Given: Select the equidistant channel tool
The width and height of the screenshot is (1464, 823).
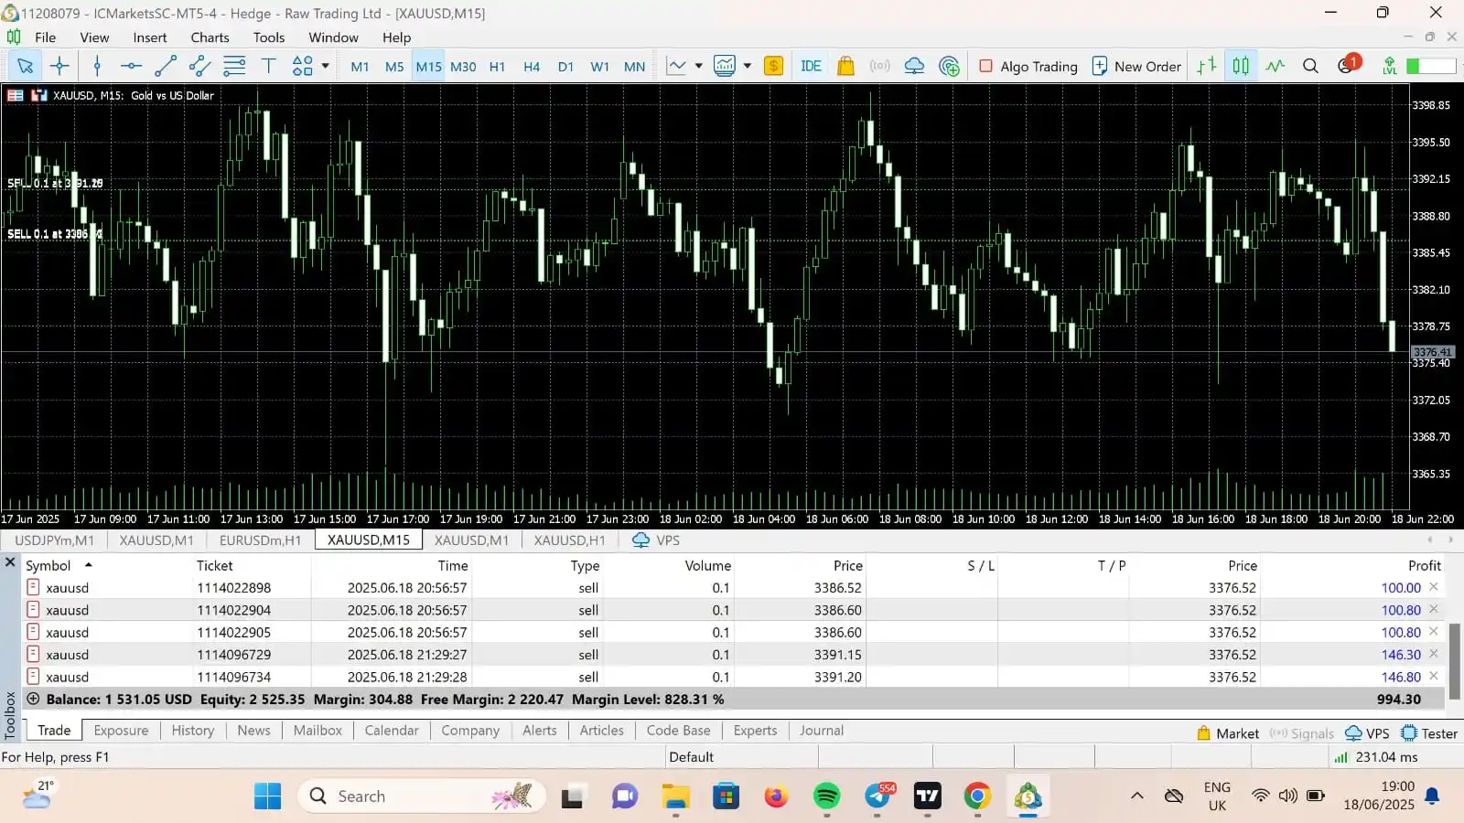Looking at the screenshot, I should (199, 66).
